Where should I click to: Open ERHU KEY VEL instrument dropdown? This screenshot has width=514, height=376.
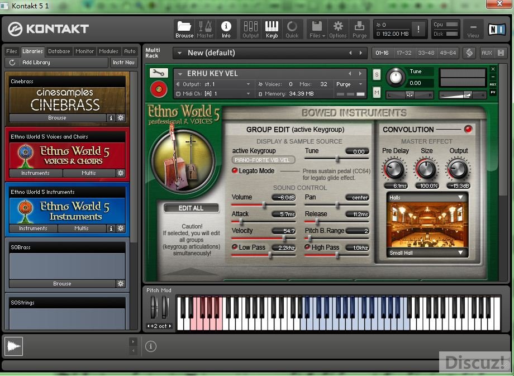[180, 74]
